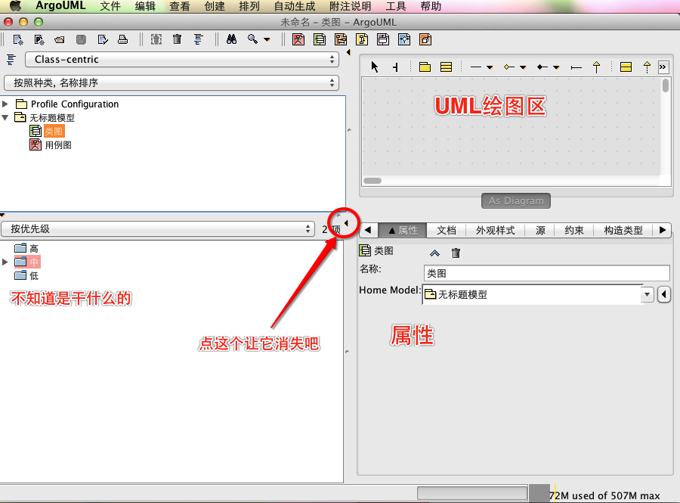680x503 pixels.
Task: Pick the Aggregation diamond tool
Action: tap(508, 67)
